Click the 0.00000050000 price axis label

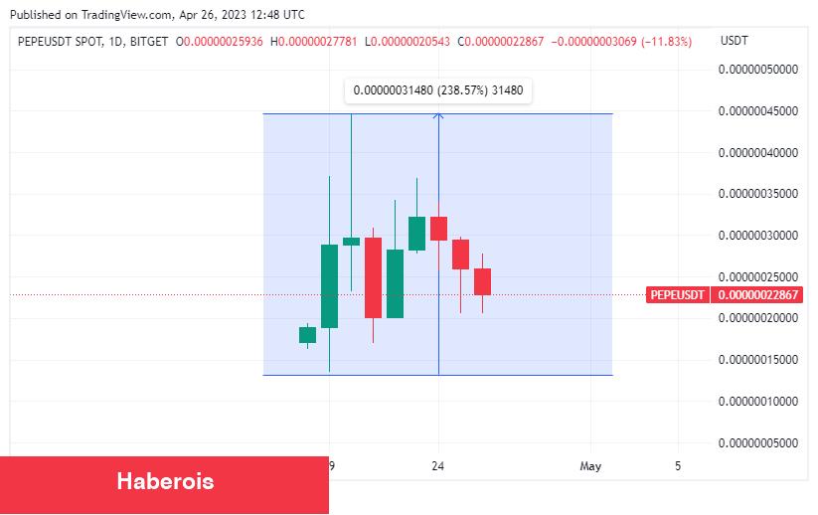point(758,70)
